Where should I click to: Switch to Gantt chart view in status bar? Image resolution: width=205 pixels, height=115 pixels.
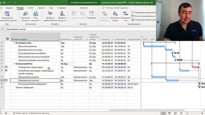click(x=163, y=113)
